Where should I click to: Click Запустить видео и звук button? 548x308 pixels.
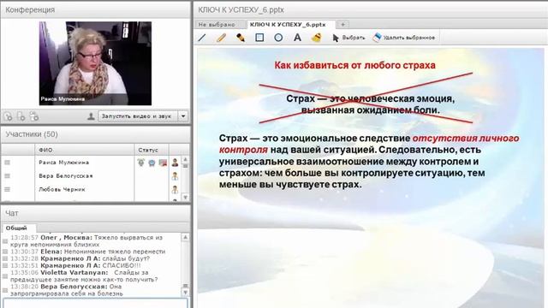(137, 116)
